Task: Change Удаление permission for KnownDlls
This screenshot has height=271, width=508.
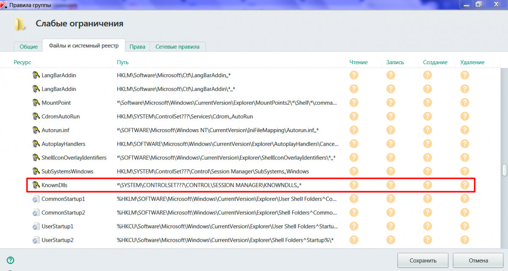Action: pyautogui.click(x=465, y=185)
